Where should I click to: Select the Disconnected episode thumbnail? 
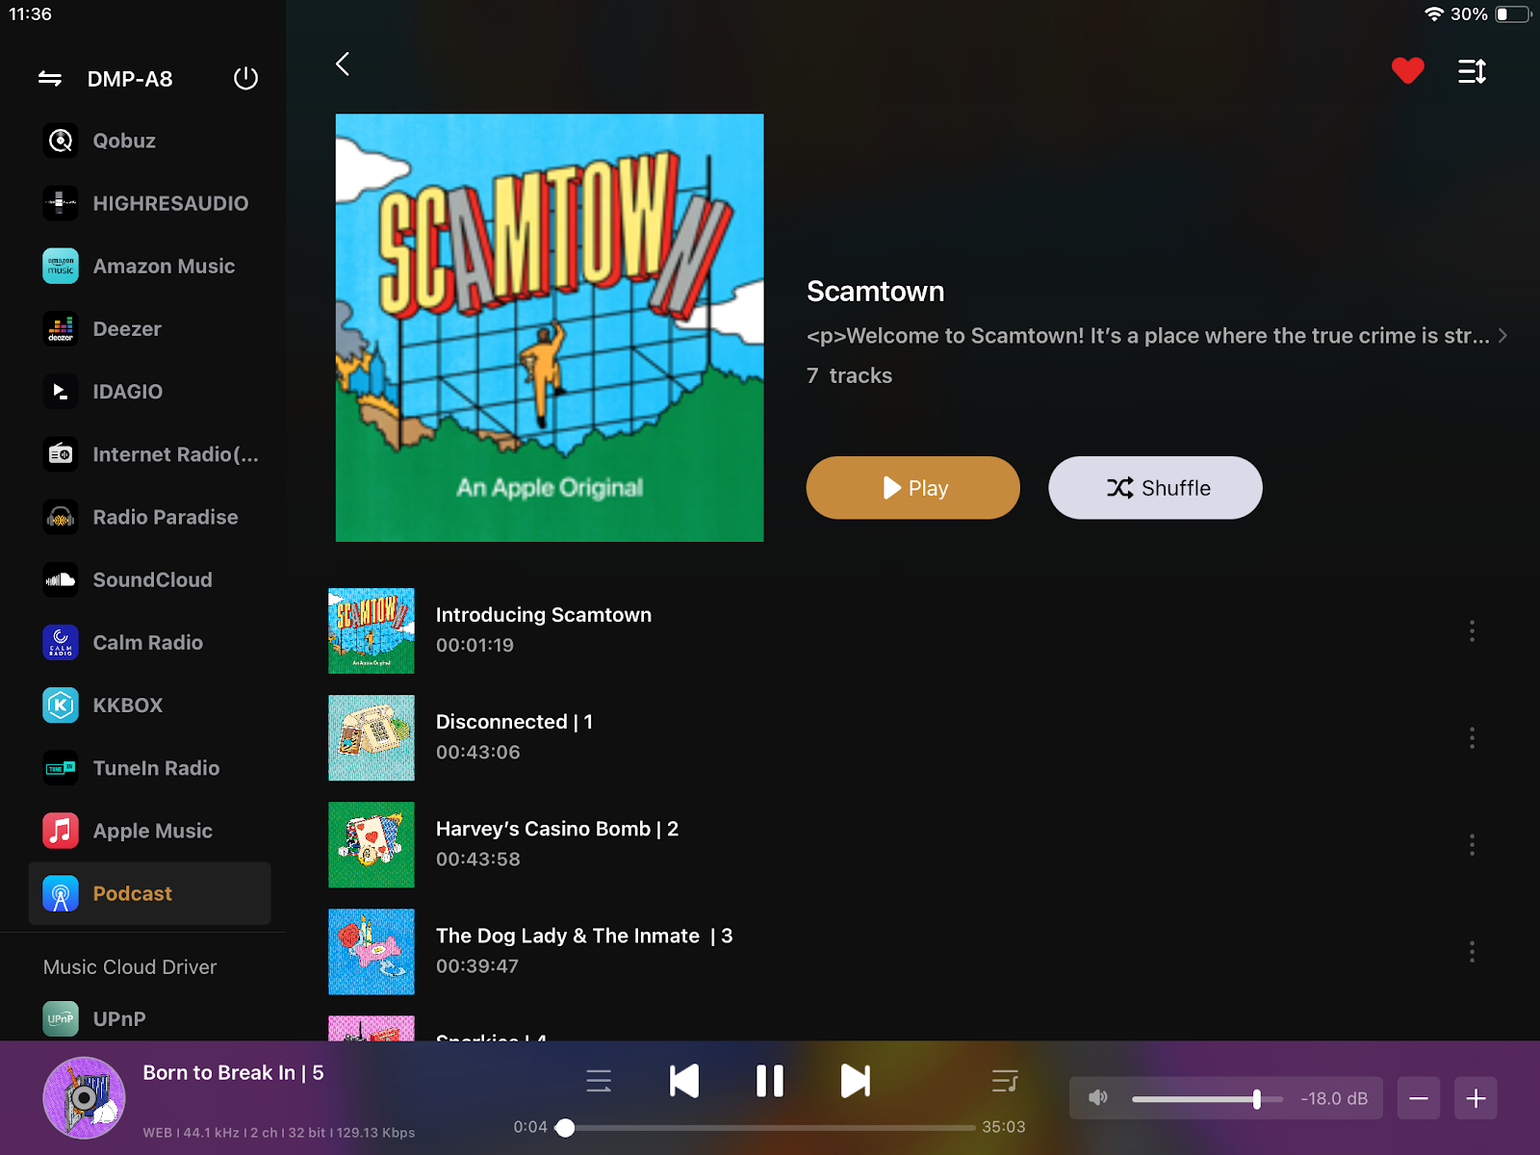372,738
